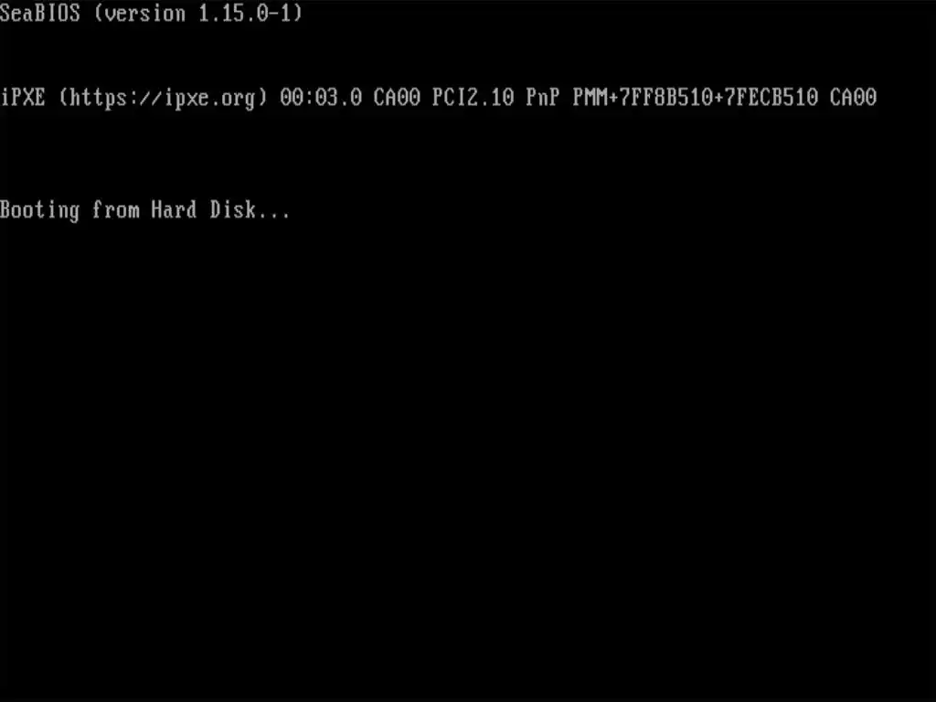Select the 7FECB510 memory address
Viewport: 936px width, 702px height.
(771, 97)
